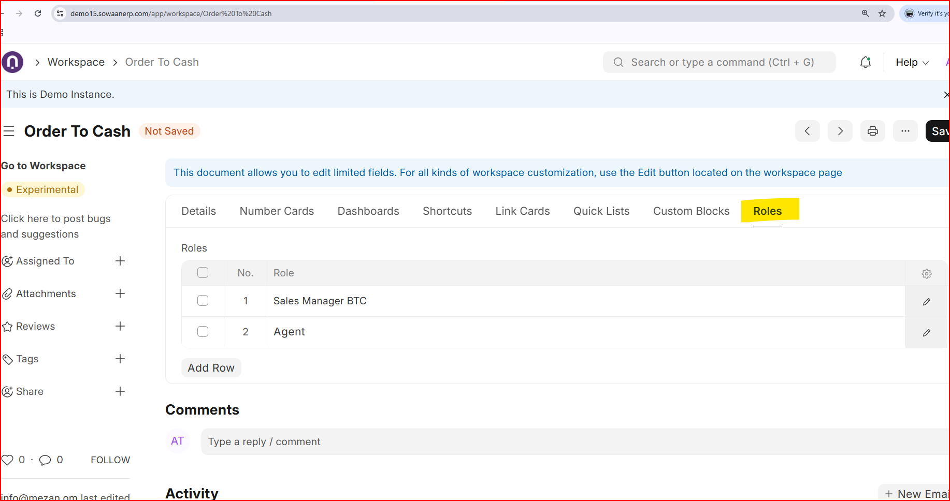
Task: Bookmark this page with star icon
Action: tap(882, 13)
